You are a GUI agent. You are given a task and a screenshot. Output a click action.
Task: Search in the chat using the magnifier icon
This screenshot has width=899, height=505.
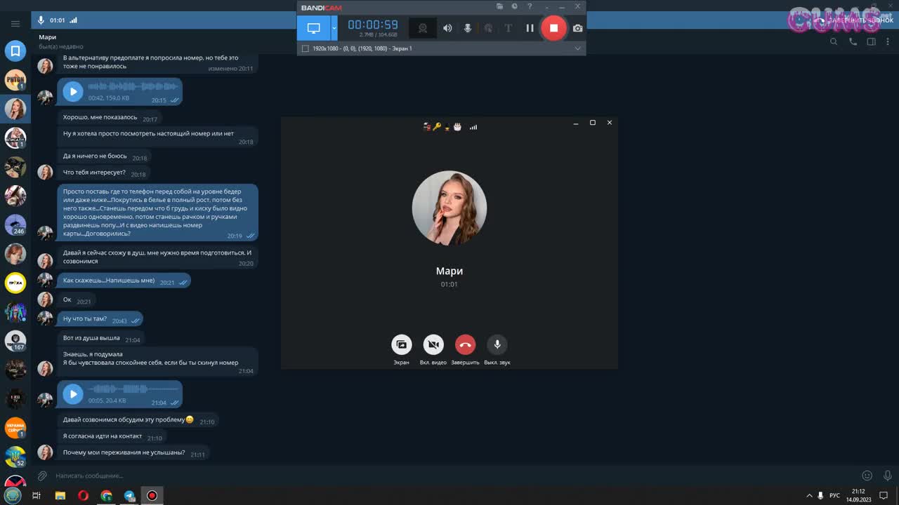834,41
